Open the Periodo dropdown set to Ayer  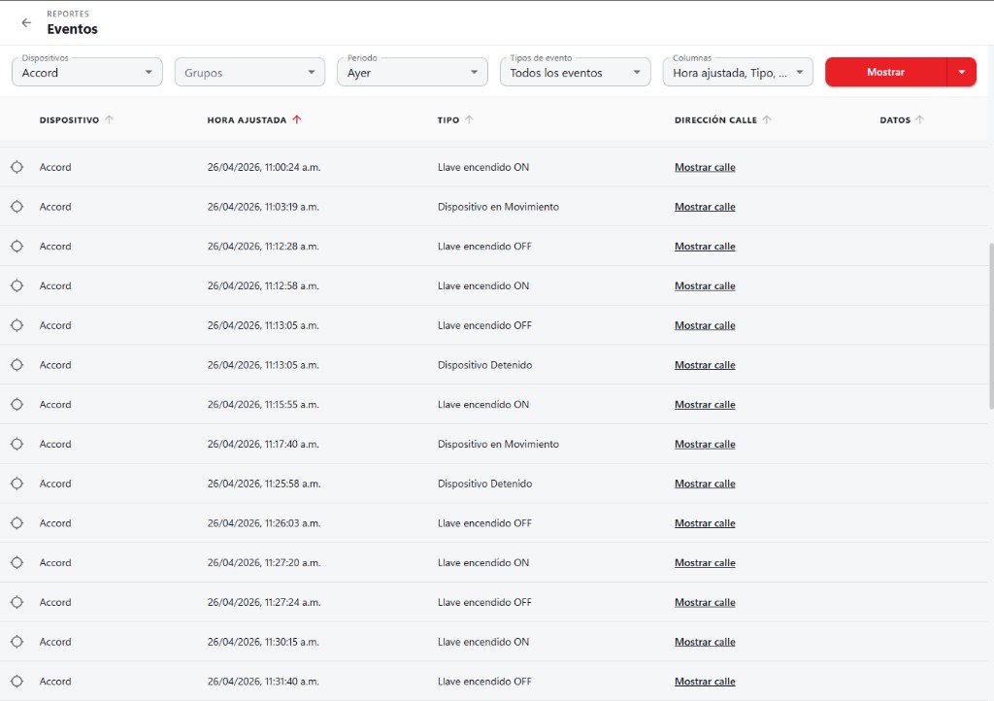pos(412,72)
